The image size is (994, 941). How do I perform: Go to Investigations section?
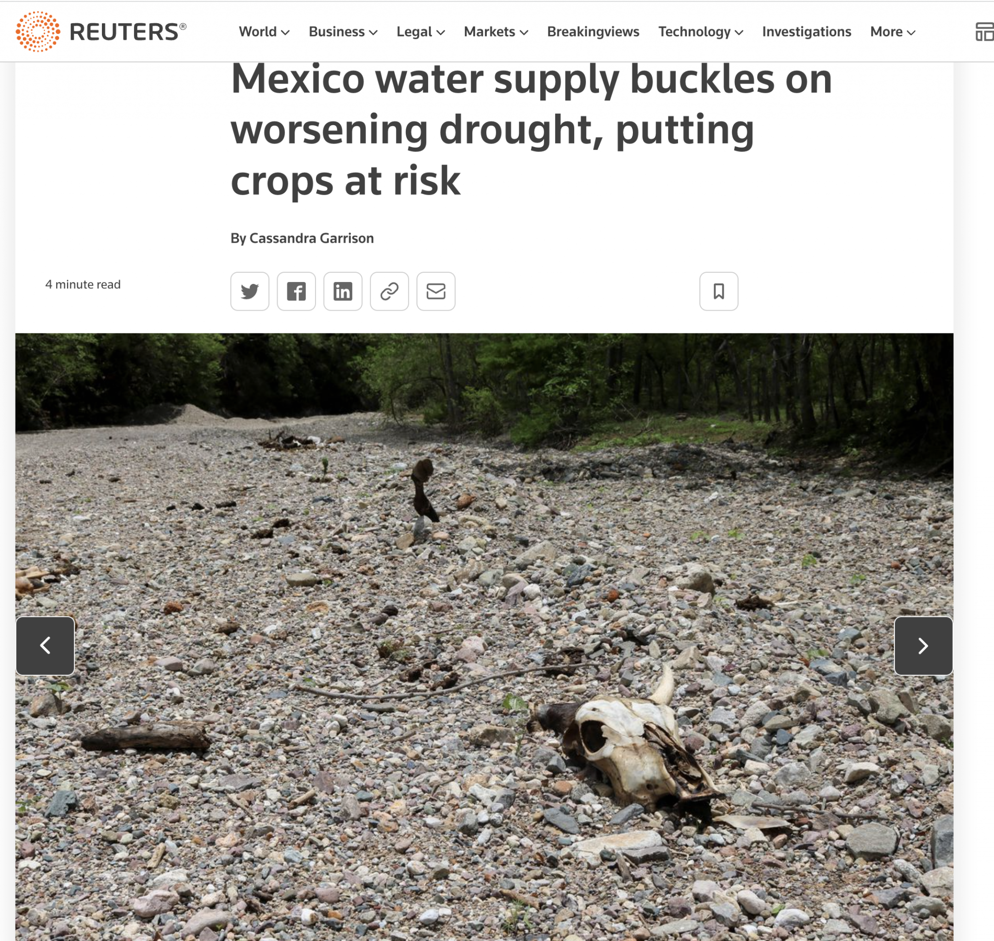[x=806, y=32]
